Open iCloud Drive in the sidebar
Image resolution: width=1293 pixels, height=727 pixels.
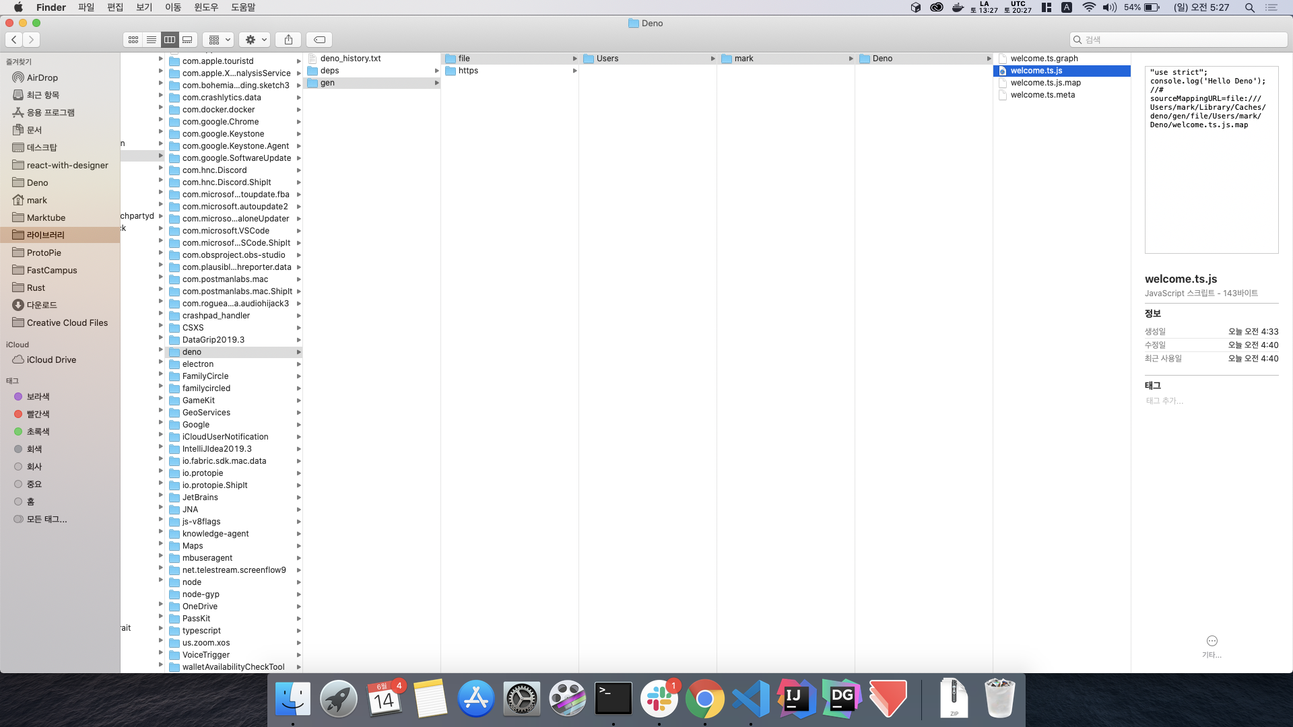point(51,359)
